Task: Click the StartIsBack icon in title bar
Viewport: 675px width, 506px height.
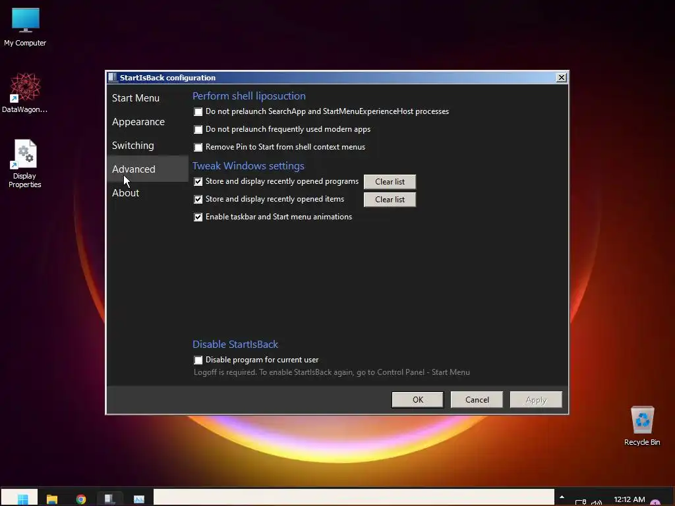Action: click(113, 78)
